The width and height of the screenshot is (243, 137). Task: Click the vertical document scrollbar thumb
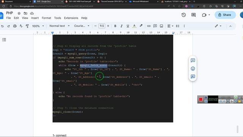coord(238,129)
